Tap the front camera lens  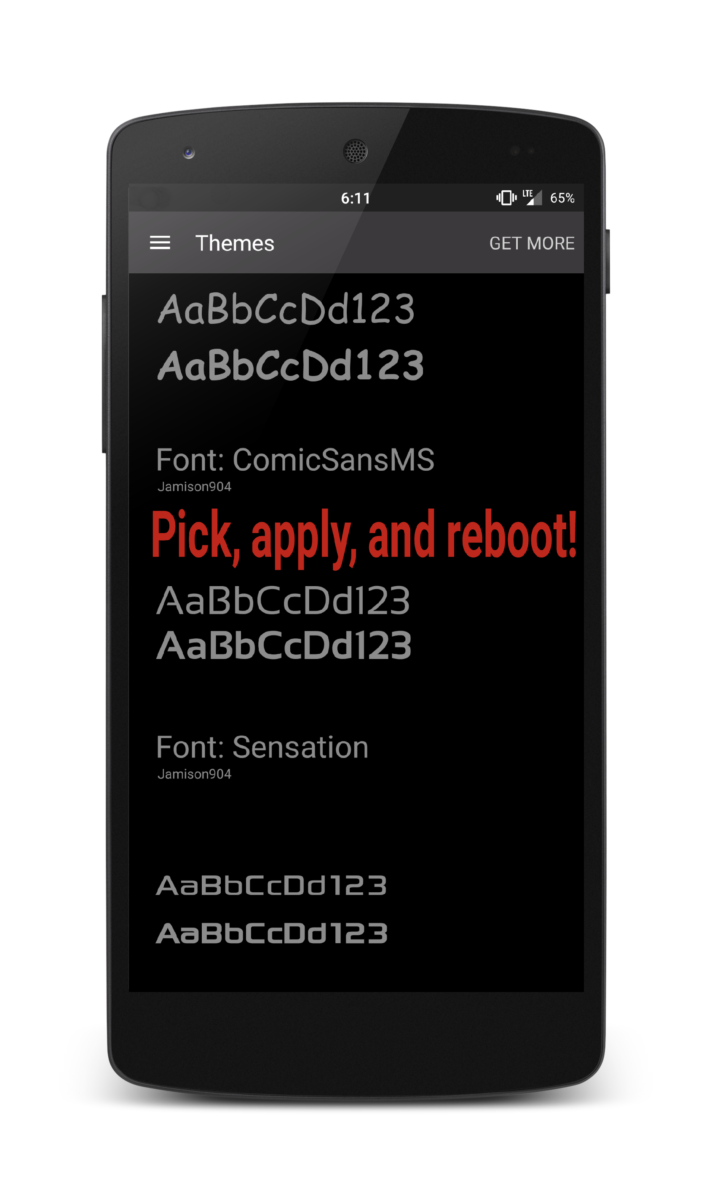(x=189, y=153)
